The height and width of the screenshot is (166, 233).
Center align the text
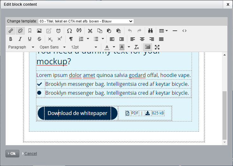[x=142, y=39]
